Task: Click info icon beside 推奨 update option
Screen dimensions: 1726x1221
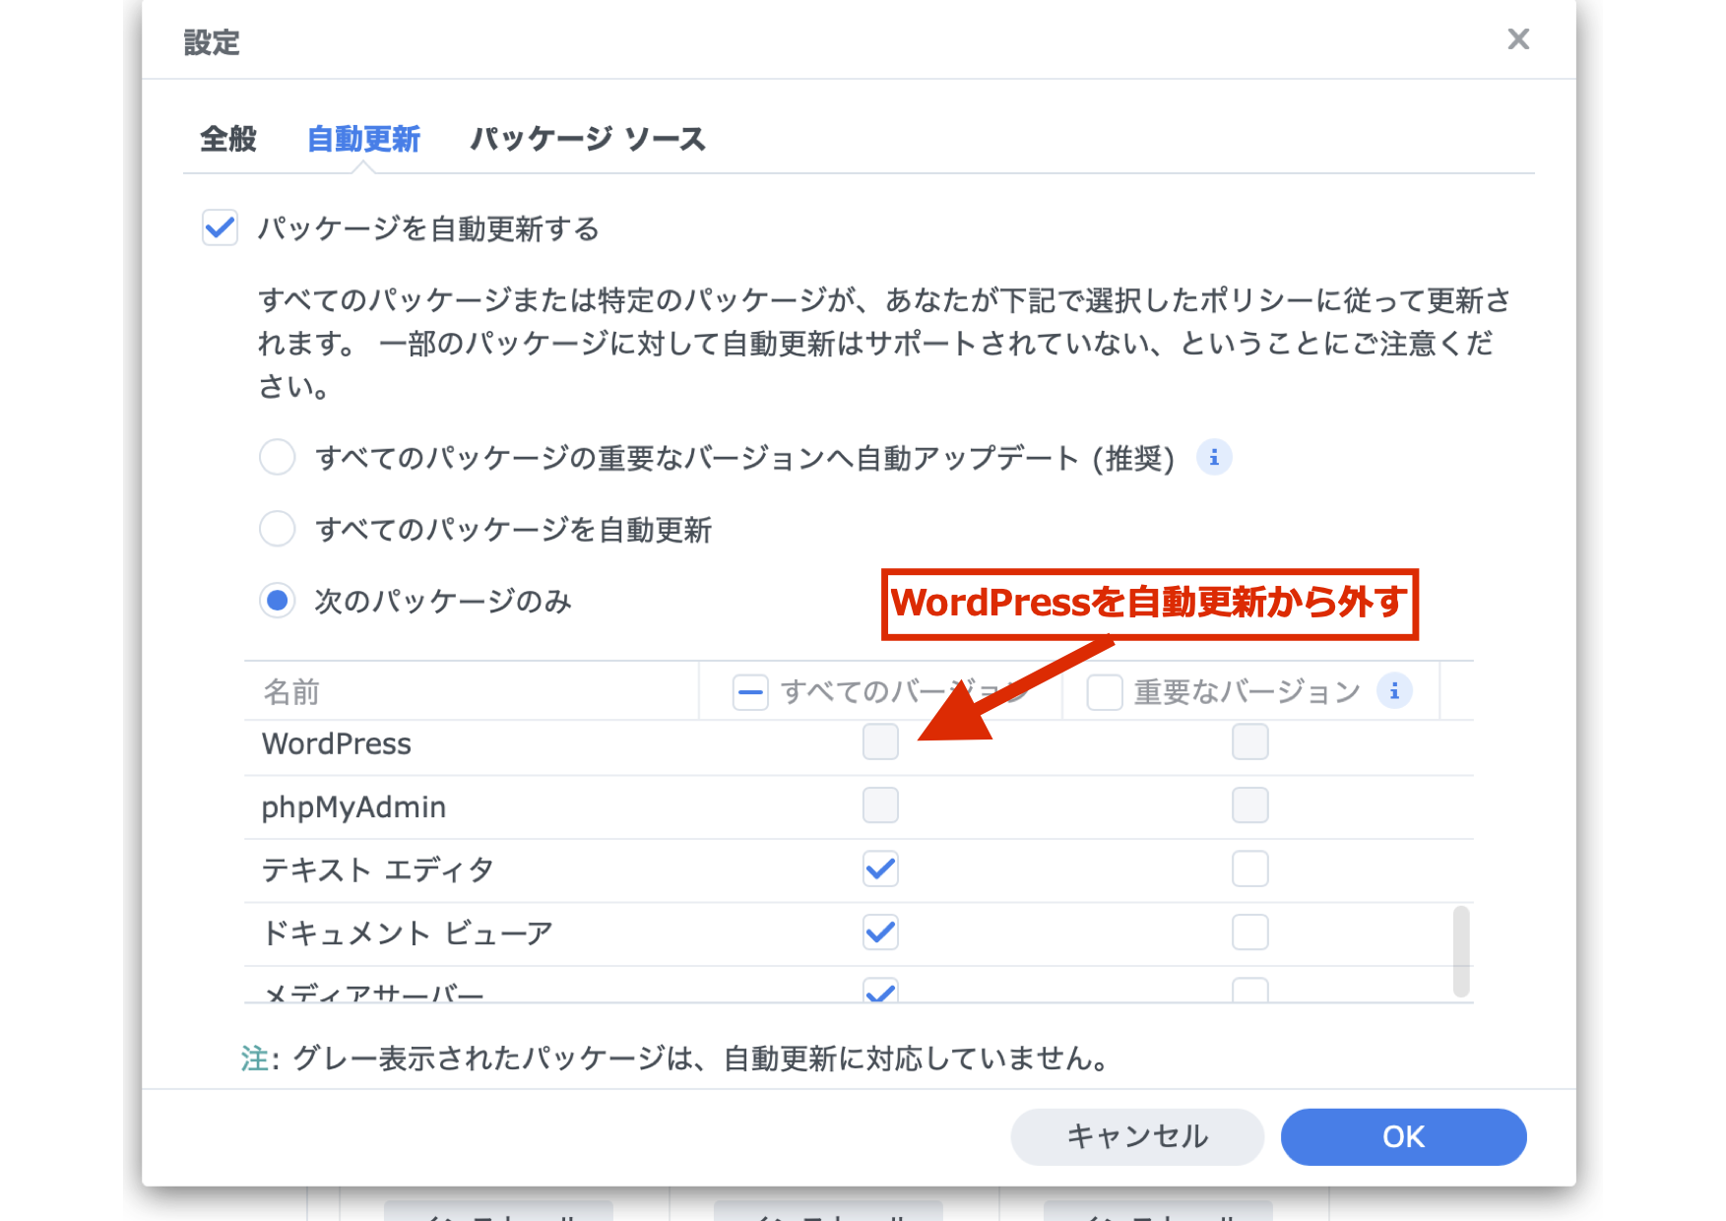Action: [x=1213, y=458]
